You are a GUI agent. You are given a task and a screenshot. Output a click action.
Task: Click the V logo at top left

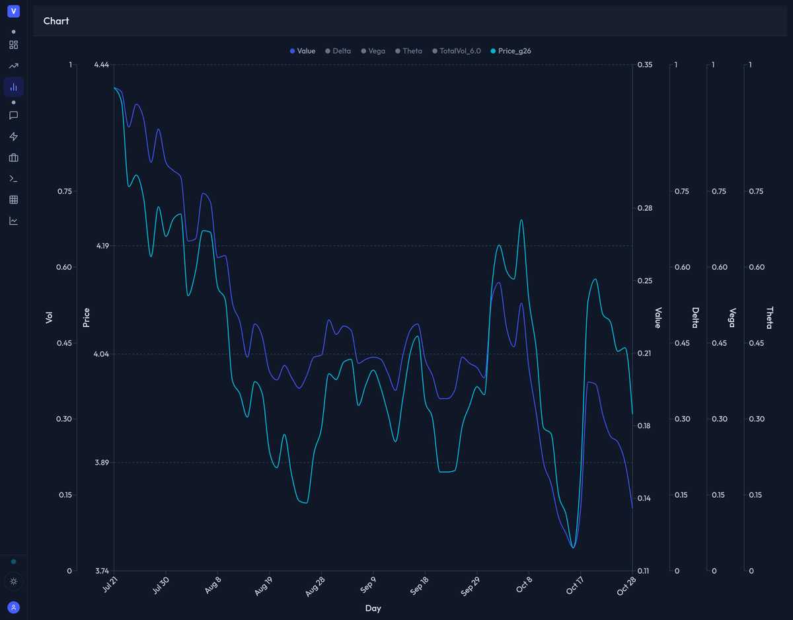pos(13,11)
